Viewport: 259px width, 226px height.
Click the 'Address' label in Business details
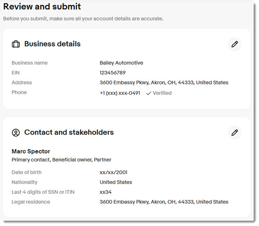click(x=22, y=82)
